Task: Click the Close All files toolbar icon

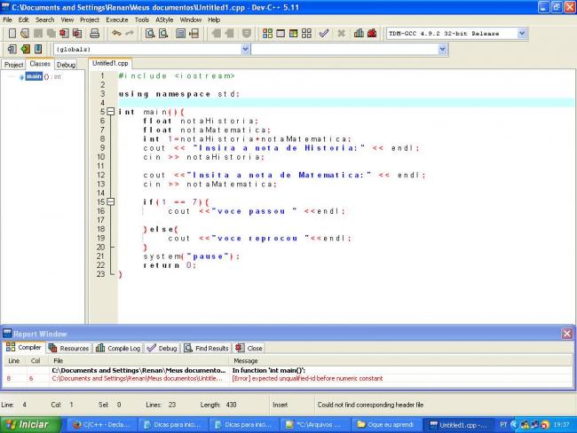Action: click(x=77, y=34)
